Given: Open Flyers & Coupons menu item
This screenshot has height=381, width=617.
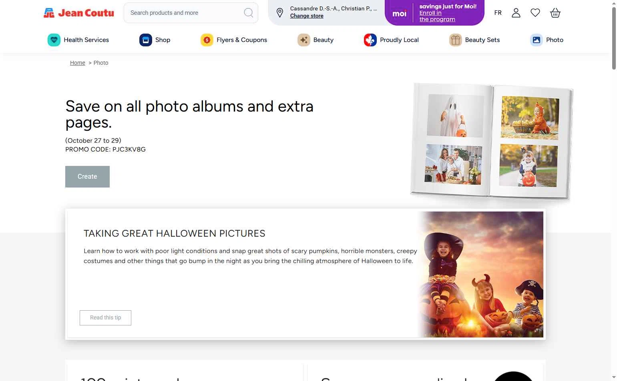Looking at the screenshot, I should (234, 40).
